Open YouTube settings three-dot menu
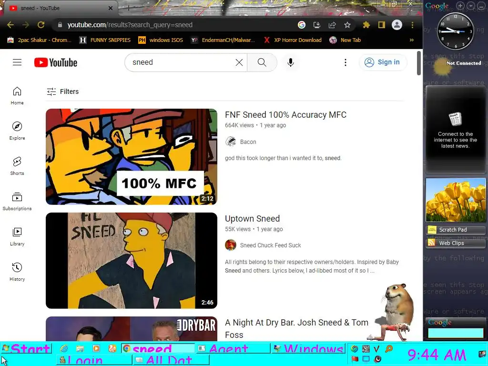488x366 pixels. click(x=345, y=62)
